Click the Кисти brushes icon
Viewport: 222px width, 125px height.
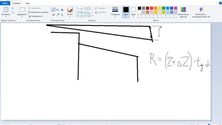(x=70, y=10)
